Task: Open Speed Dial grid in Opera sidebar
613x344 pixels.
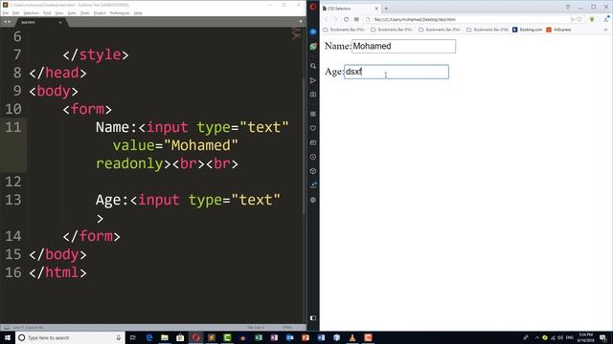Action: 313,114
